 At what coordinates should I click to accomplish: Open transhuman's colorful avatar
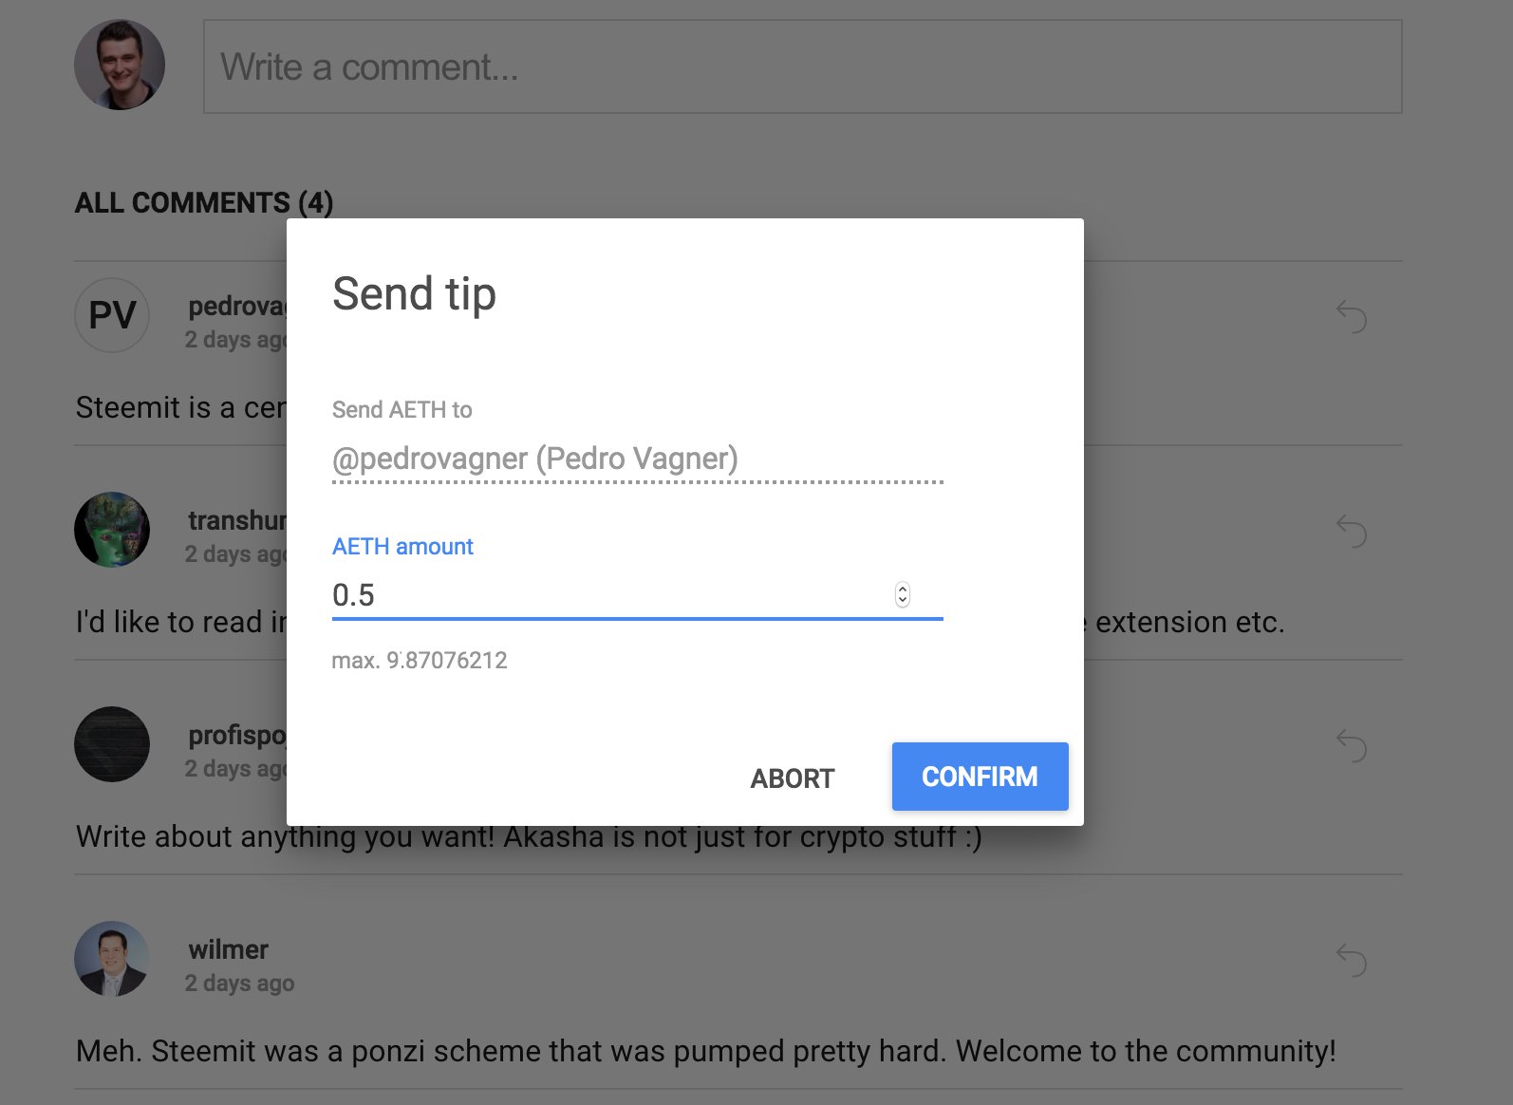click(x=112, y=530)
